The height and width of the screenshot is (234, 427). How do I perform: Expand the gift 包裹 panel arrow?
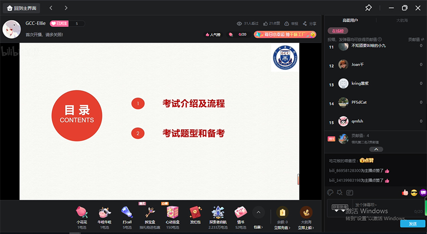tap(258, 212)
